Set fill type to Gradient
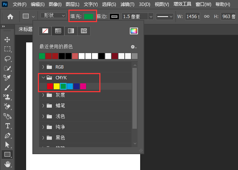This screenshot has height=170, width=238. coord(71,31)
